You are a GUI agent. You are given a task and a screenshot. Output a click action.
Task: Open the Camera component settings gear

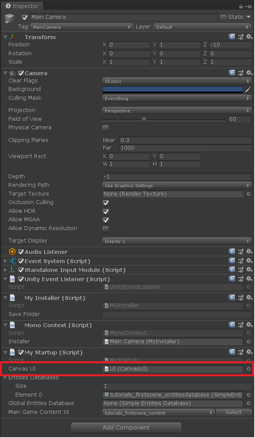point(249,73)
